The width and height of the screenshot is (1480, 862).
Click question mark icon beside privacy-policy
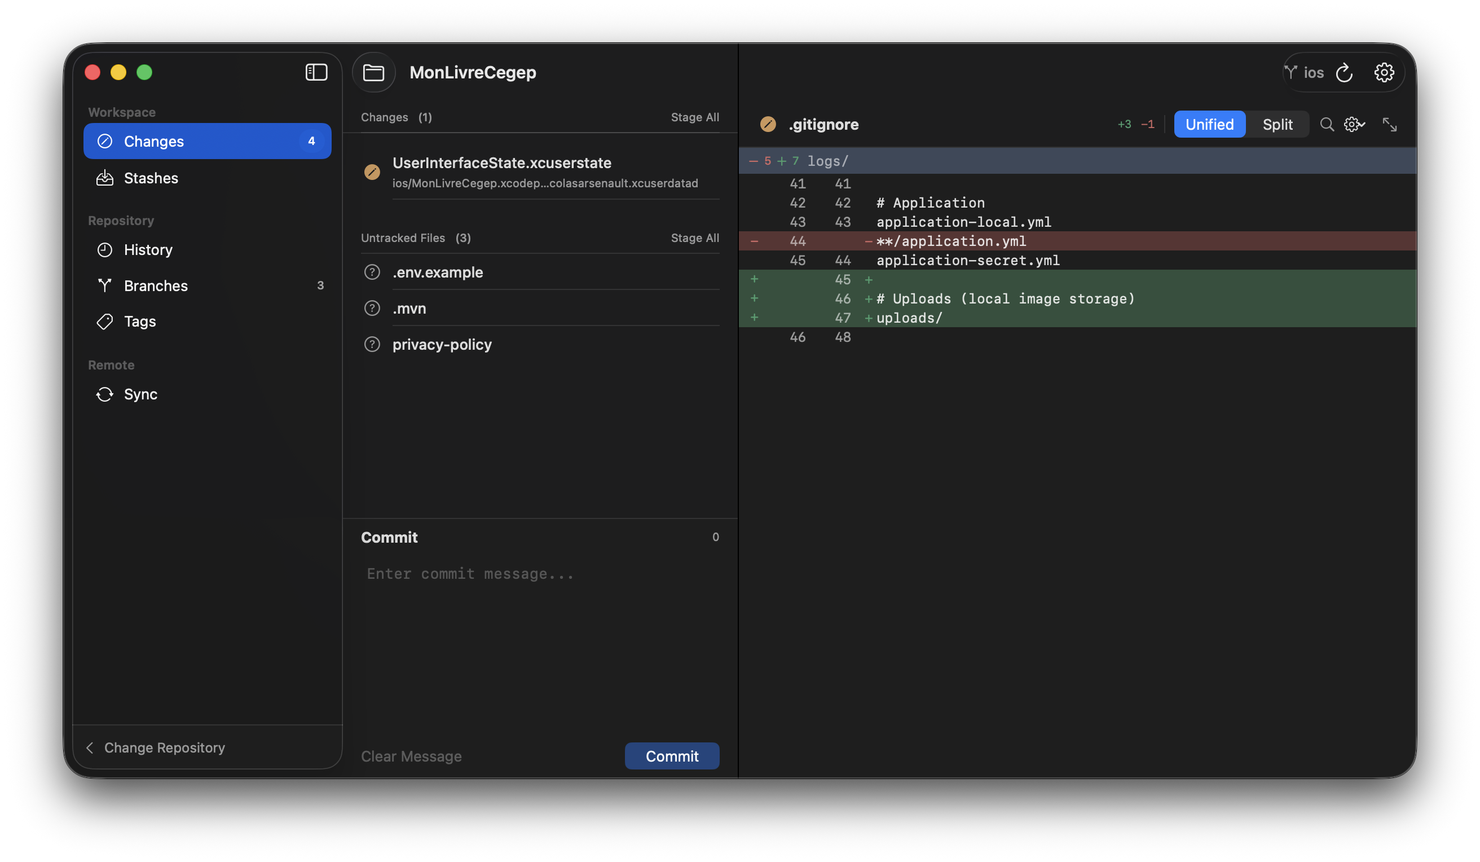coord(372,344)
